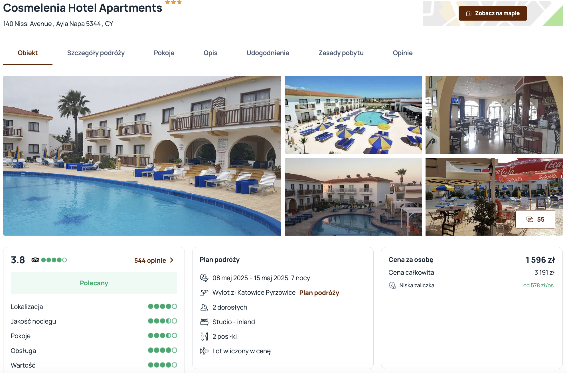Click the airplane departure icon by Katowice Pyrzowice
Viewport: 567px width, 373px height.
204,292
